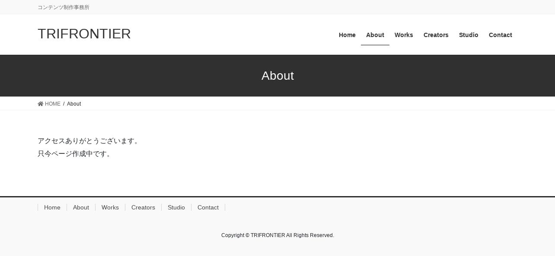The image size is (555, 256).
Task: Open Contact in the header menu
Action: tap(501, 35)
